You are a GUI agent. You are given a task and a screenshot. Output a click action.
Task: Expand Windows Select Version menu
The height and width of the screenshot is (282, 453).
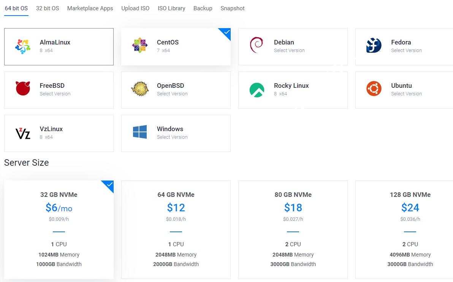(172, 137)
